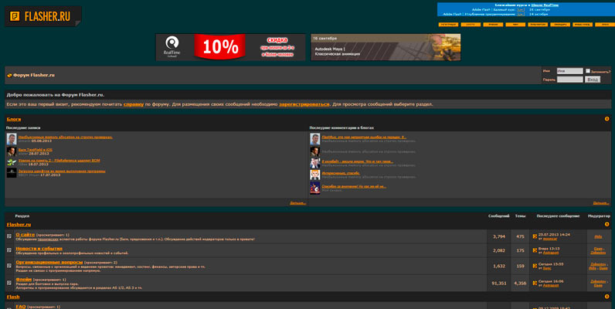The image size is (615, 309).
Task: Open the Autodesk Maya course banner
Action: [x=386, y=47]
